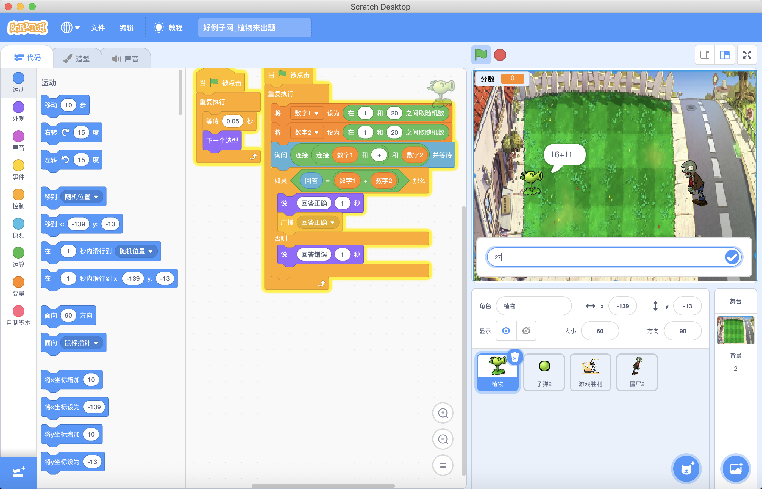Click the 0.05 wait seconds value
The height and width of the screenshot is (489, 762).
pos(232,121)
